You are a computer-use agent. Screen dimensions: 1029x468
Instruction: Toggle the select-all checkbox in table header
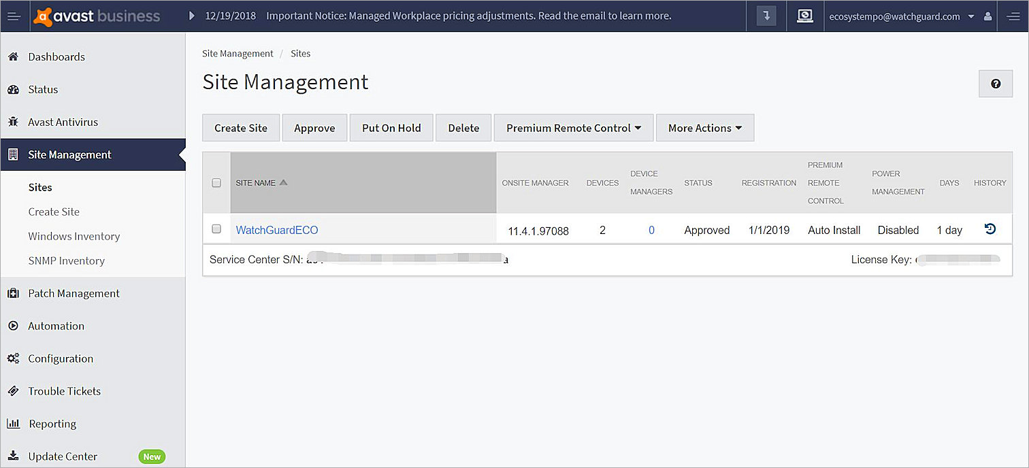coord(216,182)
